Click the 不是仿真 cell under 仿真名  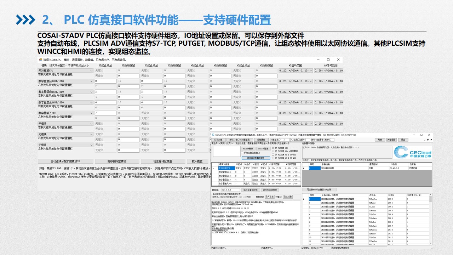tap(420, 168)
